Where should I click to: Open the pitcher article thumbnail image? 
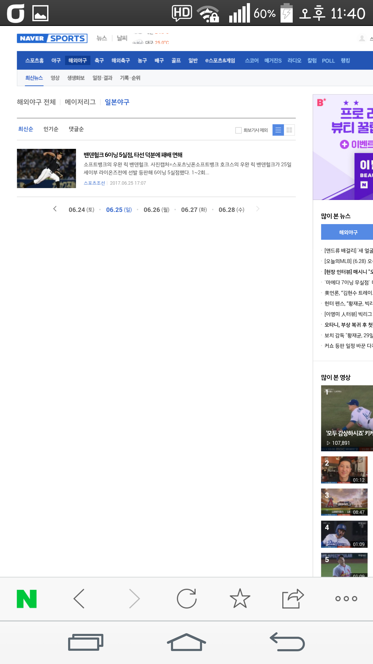[46, 168]
